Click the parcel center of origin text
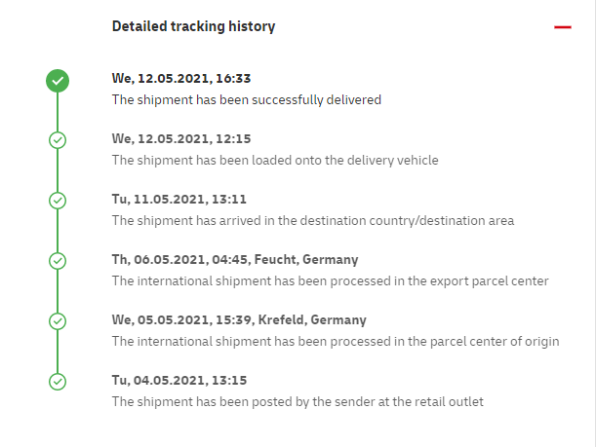This screenshot has height=447, width=596. tap(336, 341)
